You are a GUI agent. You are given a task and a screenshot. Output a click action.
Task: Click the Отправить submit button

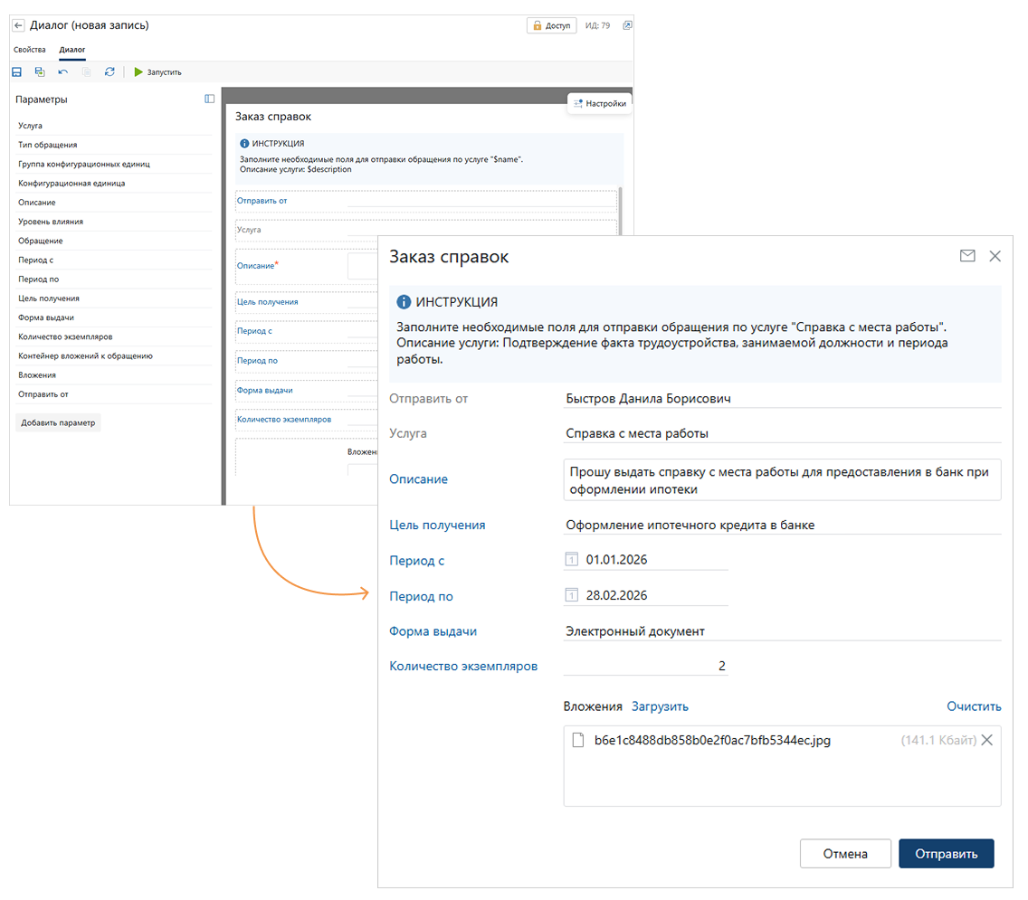[946, 854]
